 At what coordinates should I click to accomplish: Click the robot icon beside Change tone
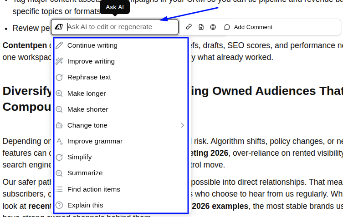(59, 125)
